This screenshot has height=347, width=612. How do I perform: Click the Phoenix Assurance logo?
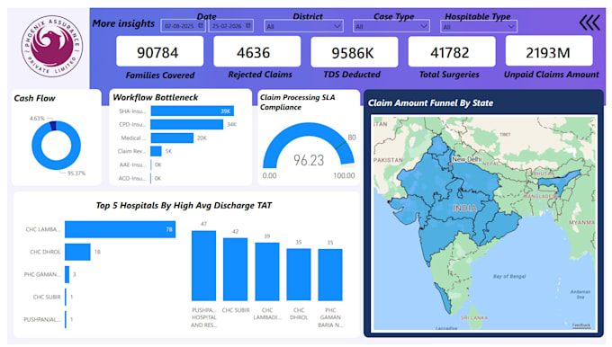[52, 46]
